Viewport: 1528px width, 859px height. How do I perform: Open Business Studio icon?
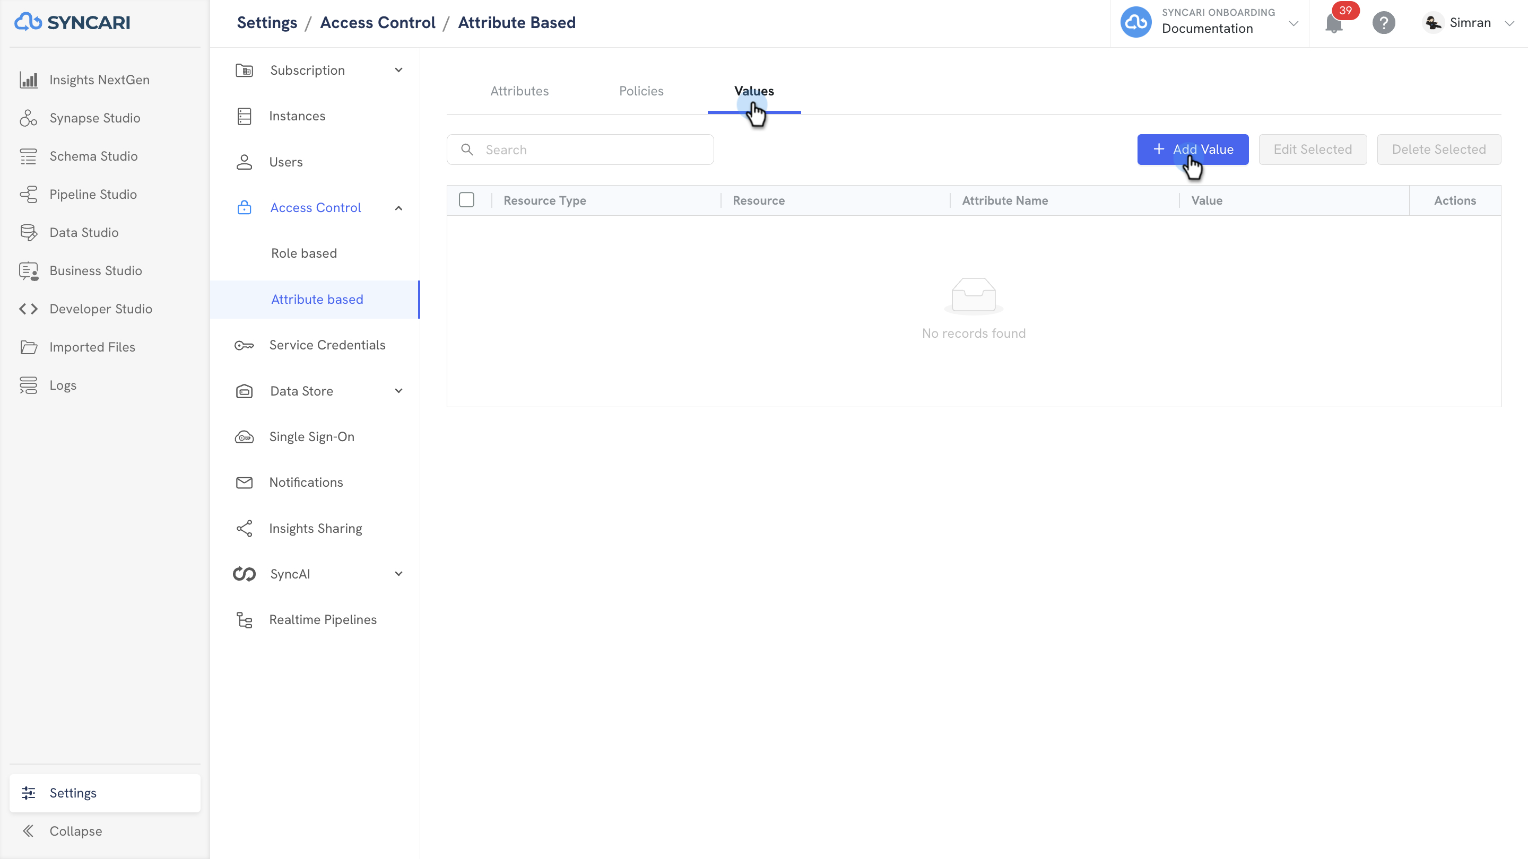(x=29, y=271)
